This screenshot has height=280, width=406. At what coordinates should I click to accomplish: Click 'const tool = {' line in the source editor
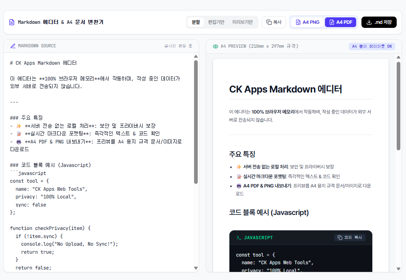click(29, 181)
